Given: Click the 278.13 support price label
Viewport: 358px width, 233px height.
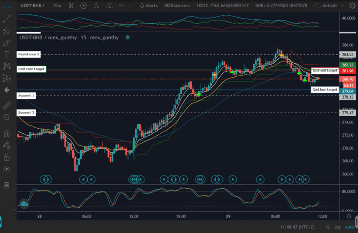Looking at the screenshot, I should click(347, 97).
